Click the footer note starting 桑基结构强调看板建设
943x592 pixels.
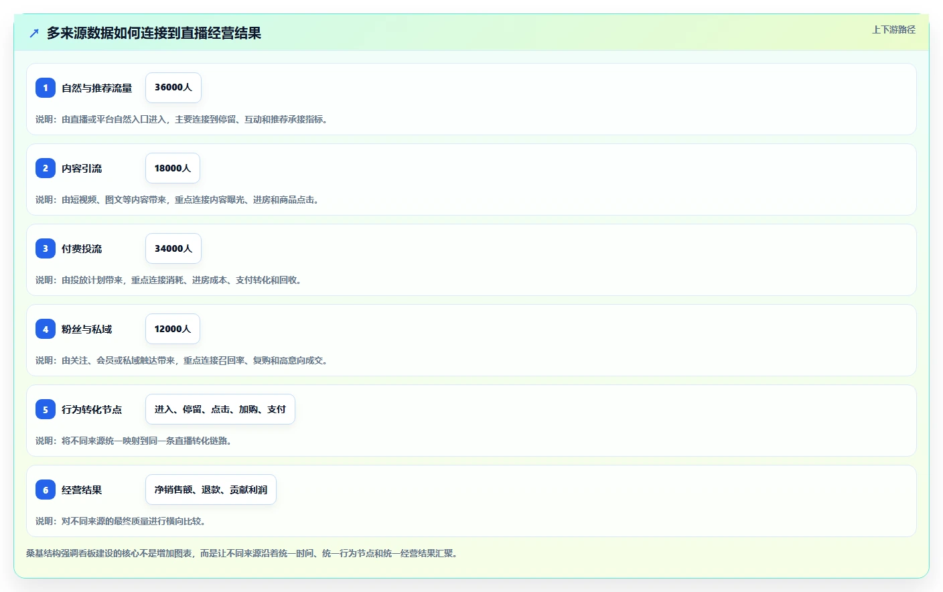tap(242, 553)
